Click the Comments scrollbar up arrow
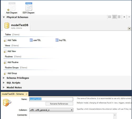Screen dimensions: 132x119 tap(115, 115)
